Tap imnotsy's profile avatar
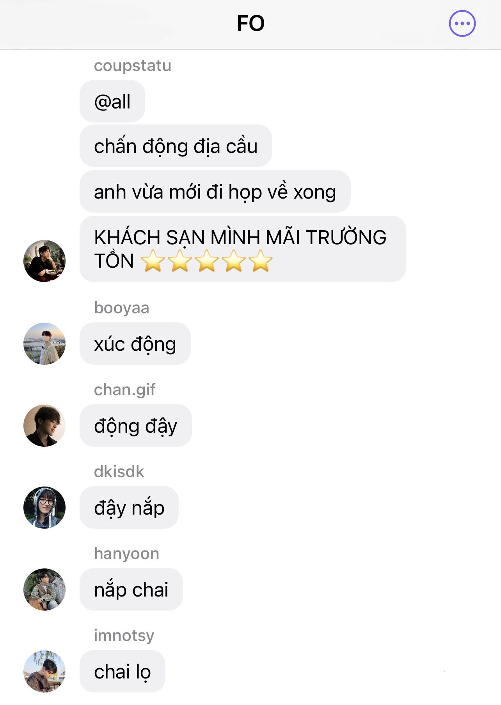The width and height of the screenshot is (501, 705). [44, 671]
